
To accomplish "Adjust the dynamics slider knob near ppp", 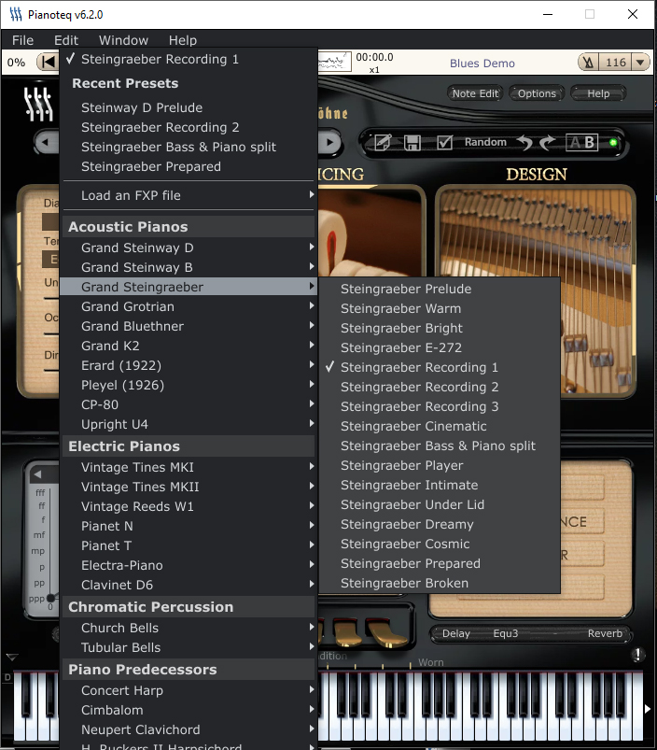I will pos(50,598).
